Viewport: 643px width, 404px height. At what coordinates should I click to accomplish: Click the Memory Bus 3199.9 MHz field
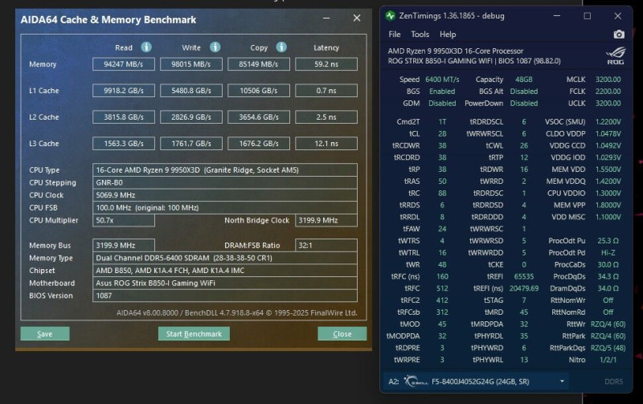point(124,246)
